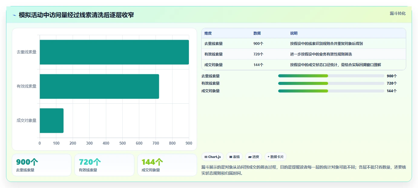Click the 144个 value beside progress bar
Image resolution: width=418 pixels, height=188 pixels.
pos(392,91)
